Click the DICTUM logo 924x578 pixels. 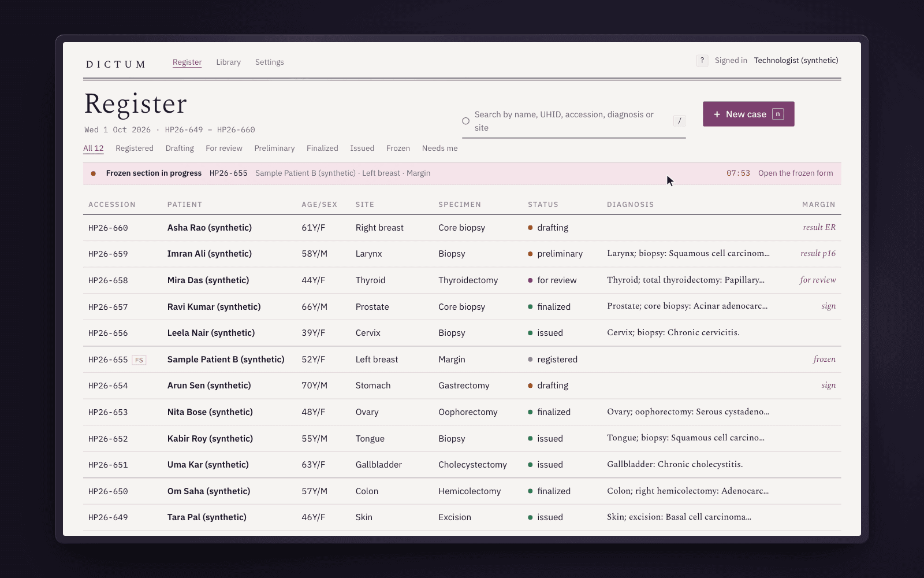tap(115, 64)
